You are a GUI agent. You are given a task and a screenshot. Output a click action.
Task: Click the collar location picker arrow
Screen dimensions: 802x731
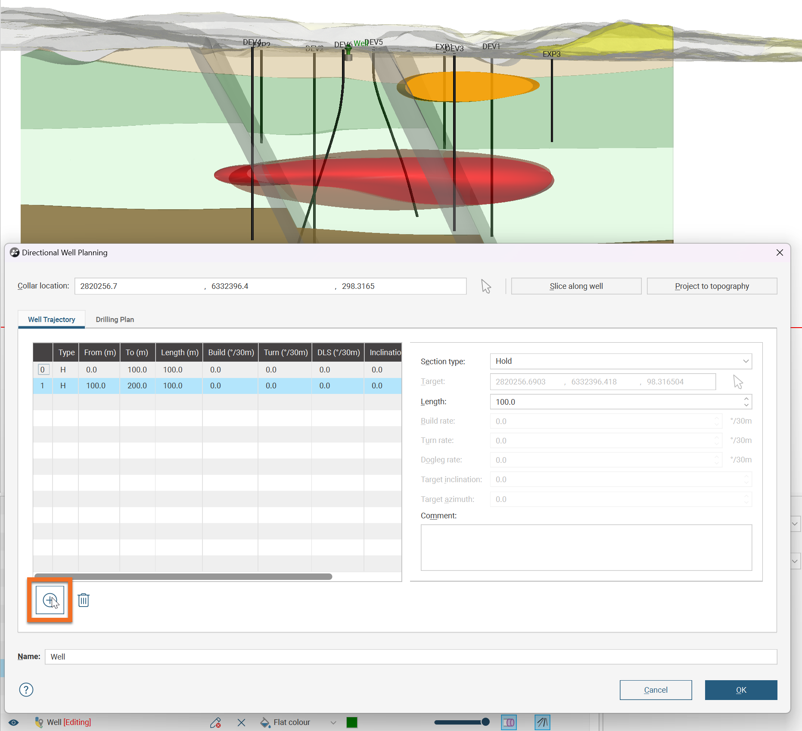(x=486, y=286)
